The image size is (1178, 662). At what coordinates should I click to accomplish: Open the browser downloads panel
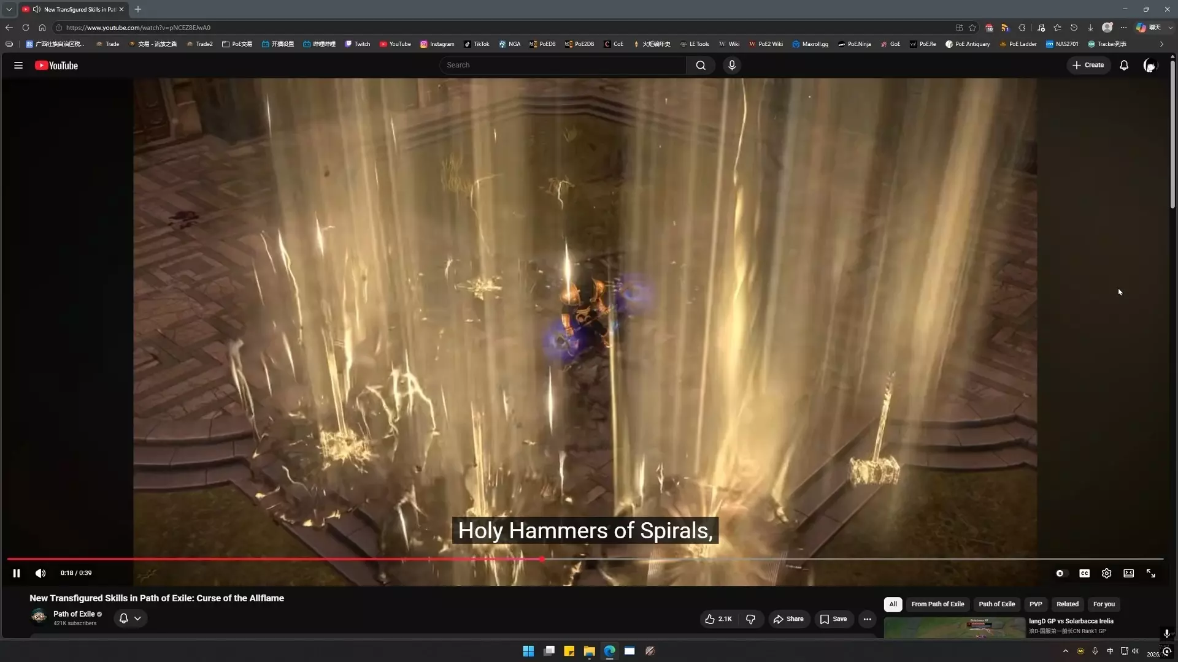click(1090, 28)
